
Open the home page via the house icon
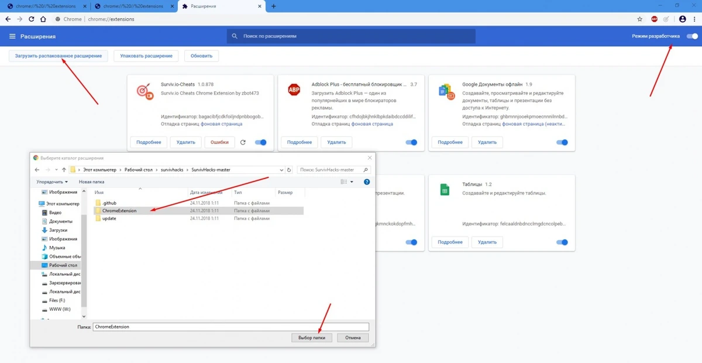pyautogui.click(x=43, y=19)
